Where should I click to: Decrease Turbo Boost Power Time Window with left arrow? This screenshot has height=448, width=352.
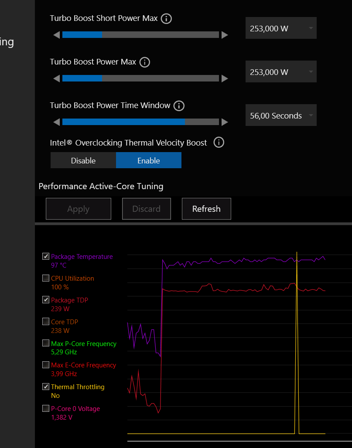[57, 122]
